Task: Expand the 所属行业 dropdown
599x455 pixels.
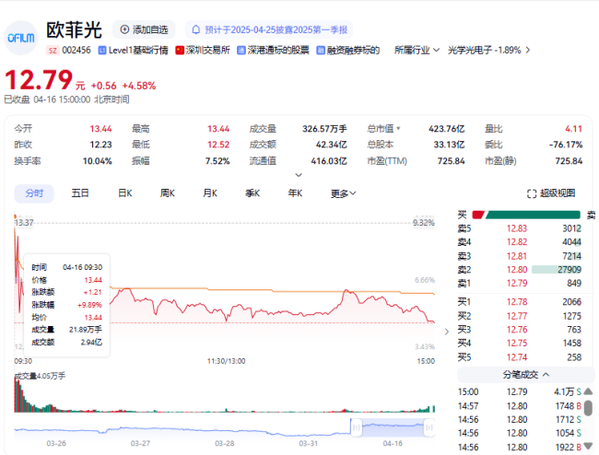Action: tap(417, 51)
